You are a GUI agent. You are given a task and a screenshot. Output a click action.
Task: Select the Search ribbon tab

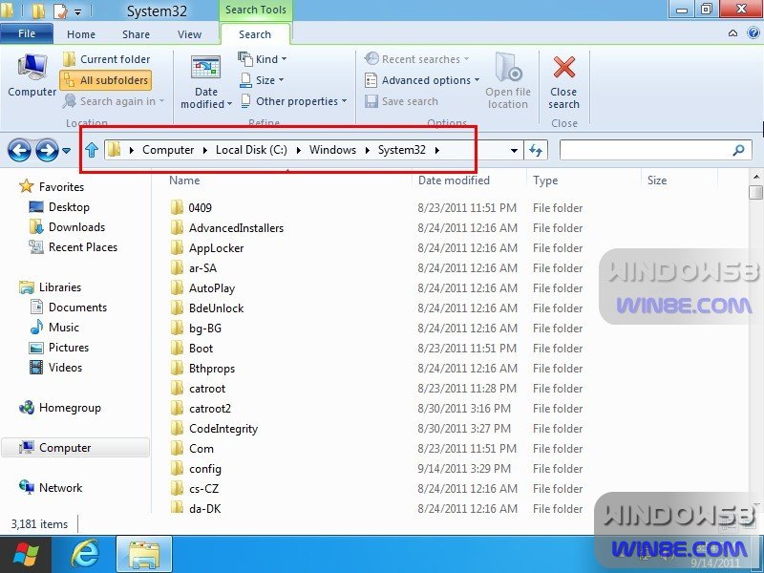pyautogui.click(x=255, y=34)
